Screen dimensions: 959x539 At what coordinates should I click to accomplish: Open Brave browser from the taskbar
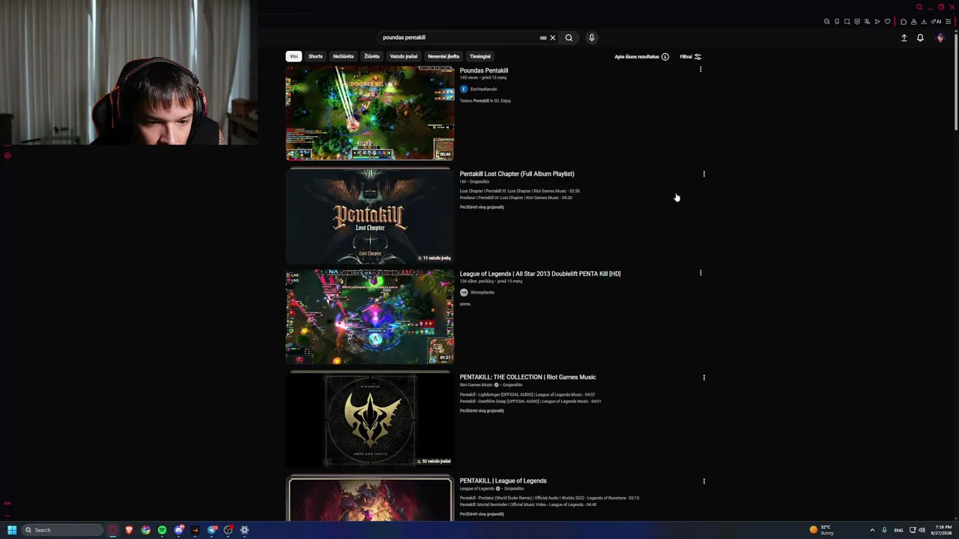(129, 530)
